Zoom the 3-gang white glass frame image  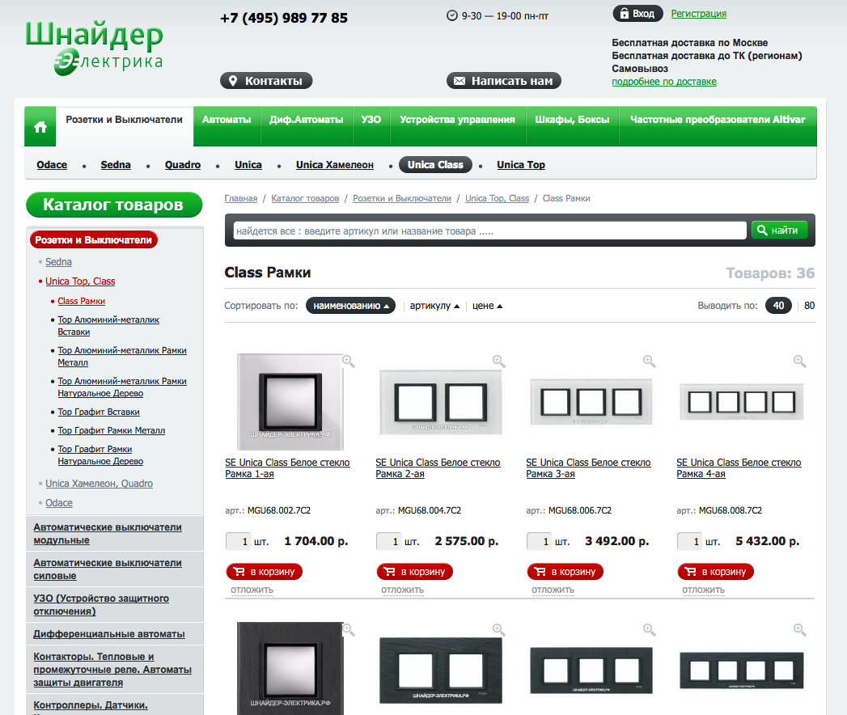(x=650, y=362)
